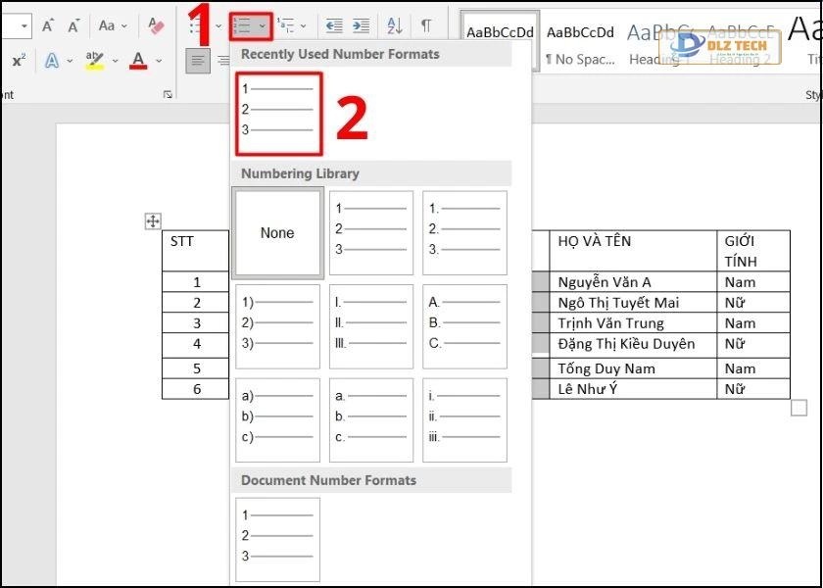Click the Superscript x² icon

pyautogui.click(x=19, y=61)
